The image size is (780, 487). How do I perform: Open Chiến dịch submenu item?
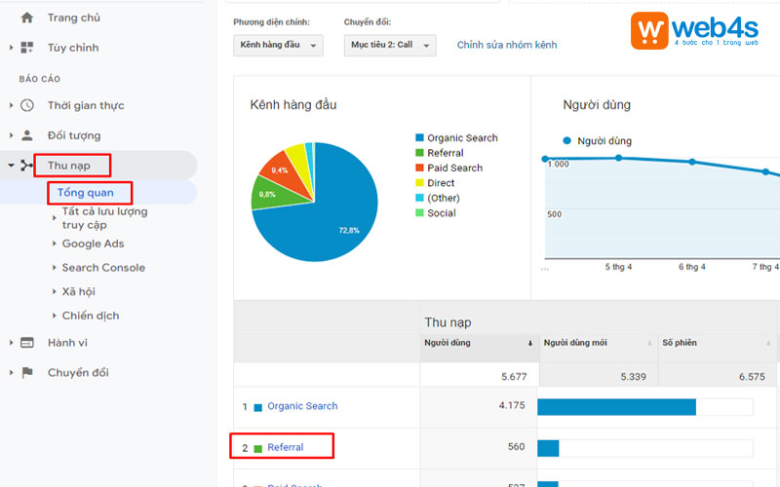91,316
